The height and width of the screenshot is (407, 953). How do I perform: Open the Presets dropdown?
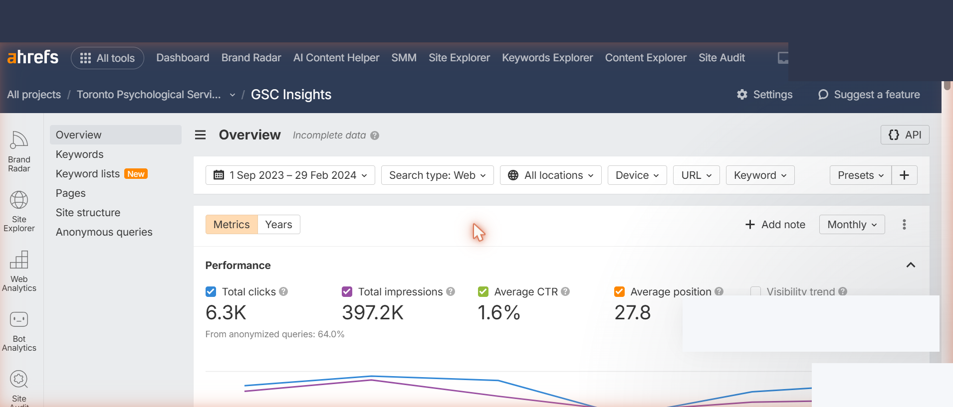pyautogui.click(x=861, y=175)
